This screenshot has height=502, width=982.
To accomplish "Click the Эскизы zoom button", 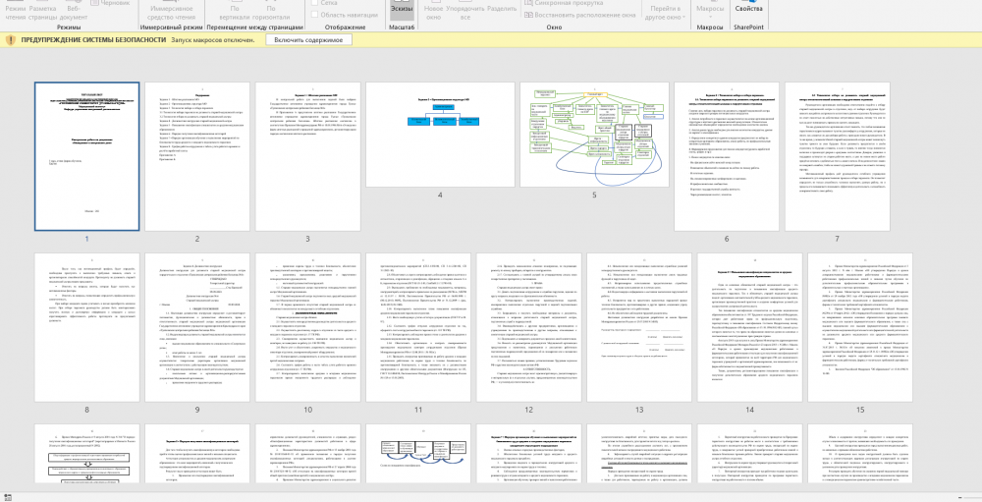I will point(402,11).
